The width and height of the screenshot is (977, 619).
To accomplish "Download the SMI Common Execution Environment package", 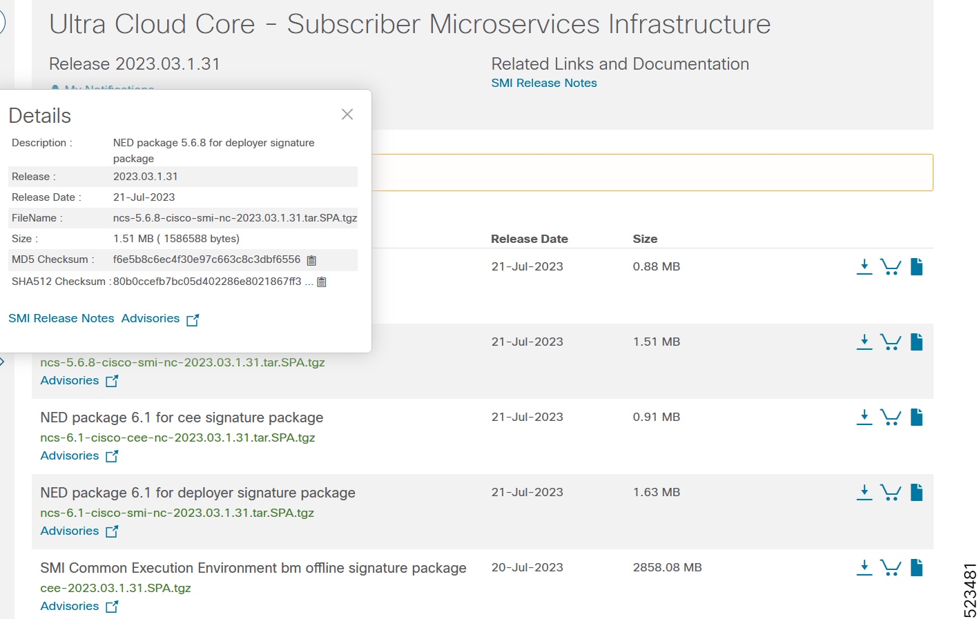I will coord(864,567).
